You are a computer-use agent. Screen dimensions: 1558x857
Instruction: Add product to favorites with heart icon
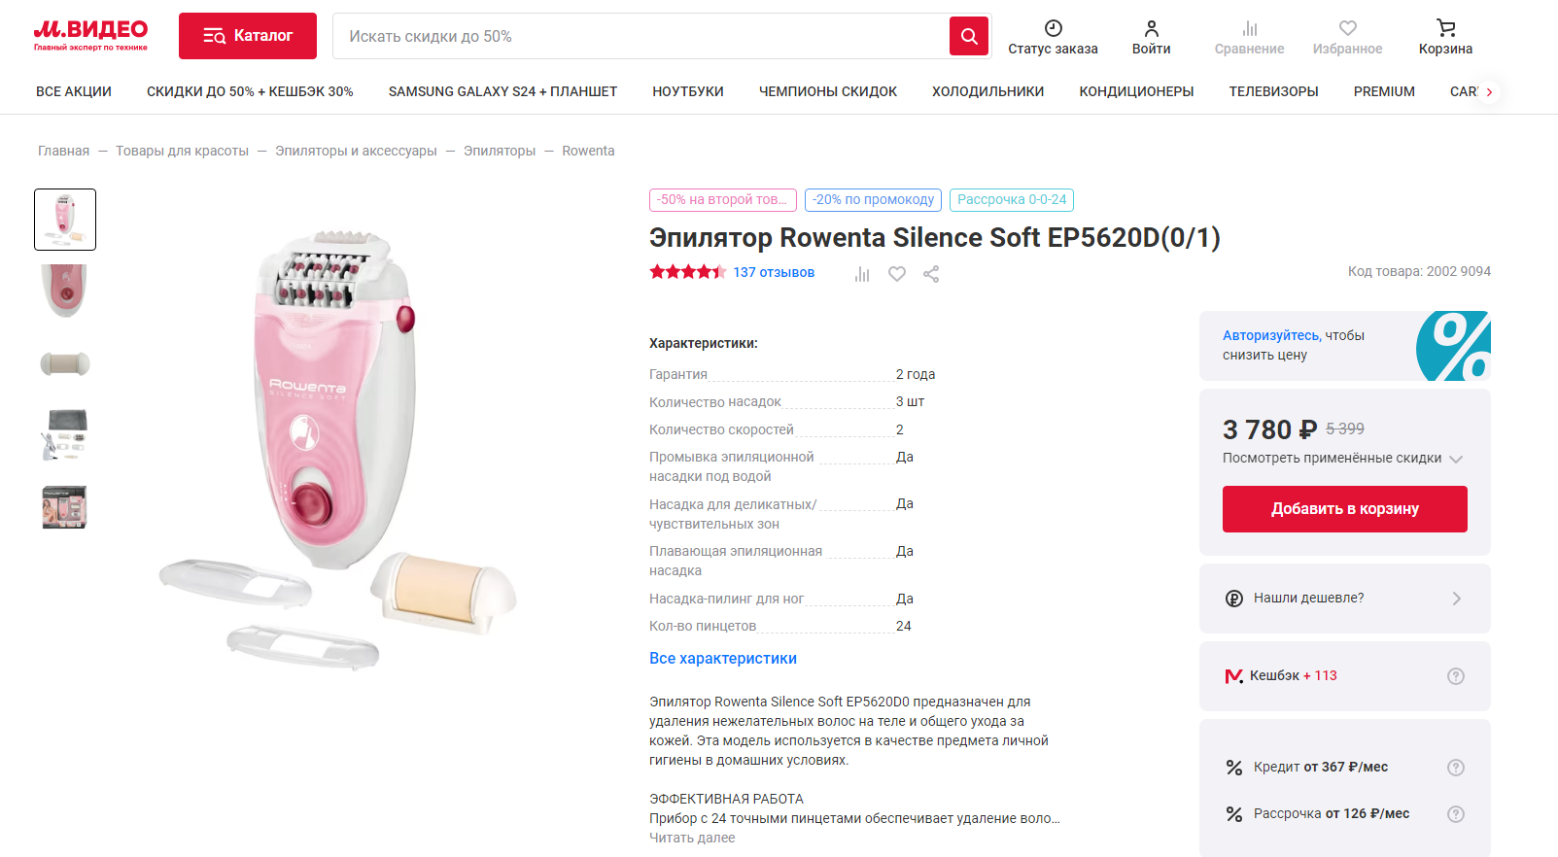click(x=897, y=274)
